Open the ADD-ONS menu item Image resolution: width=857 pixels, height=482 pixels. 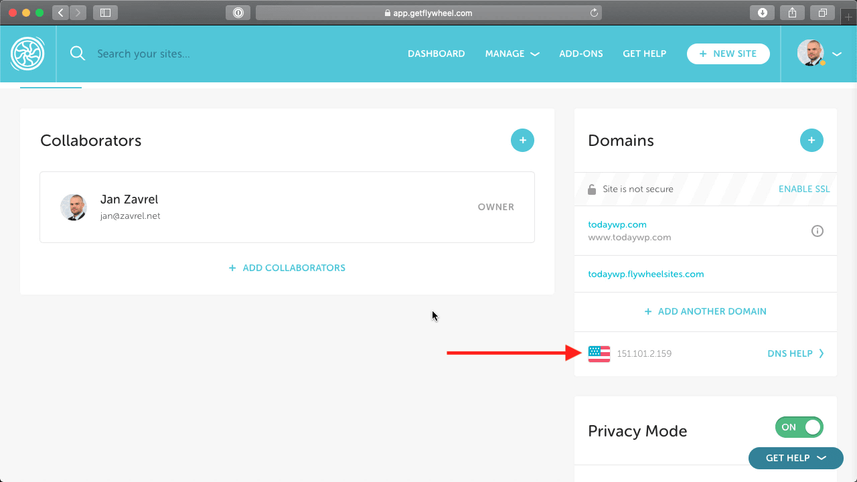[581, 54]
